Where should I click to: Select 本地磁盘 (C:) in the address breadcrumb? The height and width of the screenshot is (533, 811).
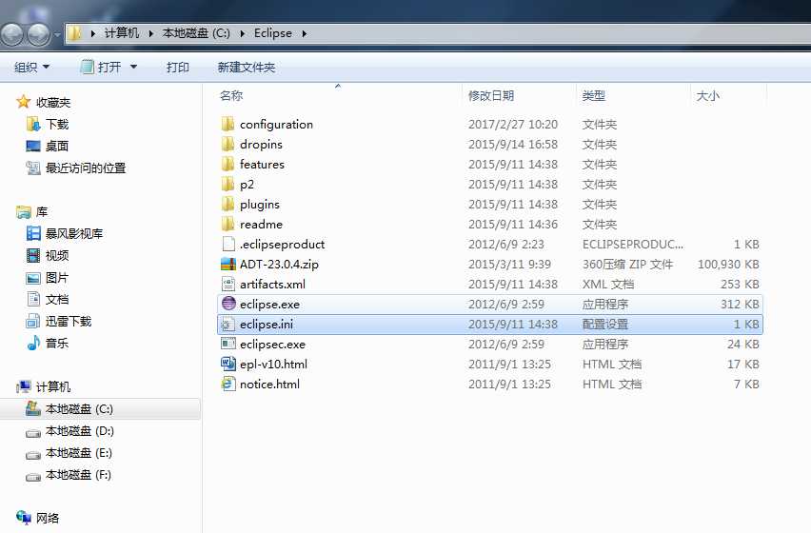pyautogui.click(x=196, y=33)
